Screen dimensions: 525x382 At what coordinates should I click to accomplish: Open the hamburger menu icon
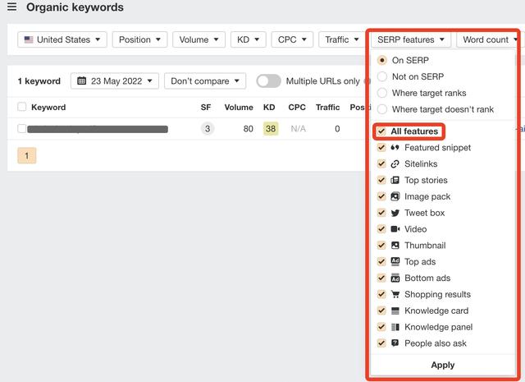click(x=11, y=7)
